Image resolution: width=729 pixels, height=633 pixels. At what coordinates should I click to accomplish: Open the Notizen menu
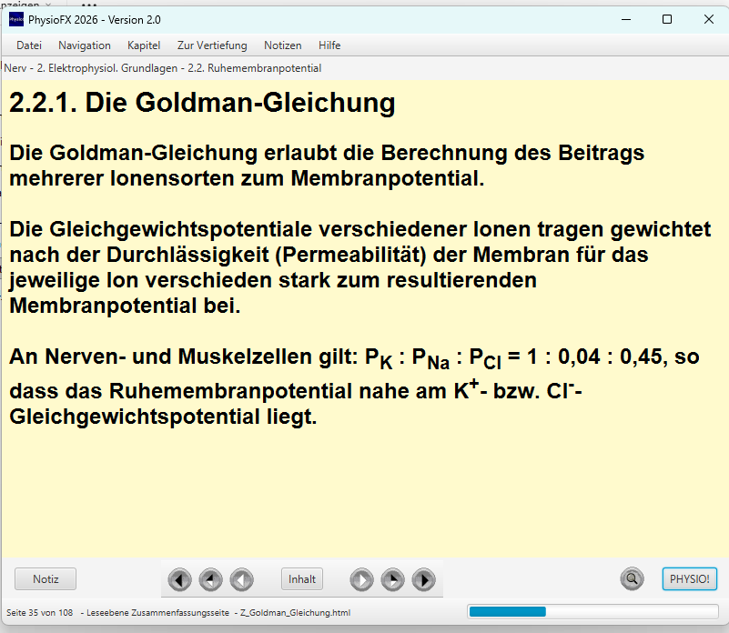[x=283, y=45]
